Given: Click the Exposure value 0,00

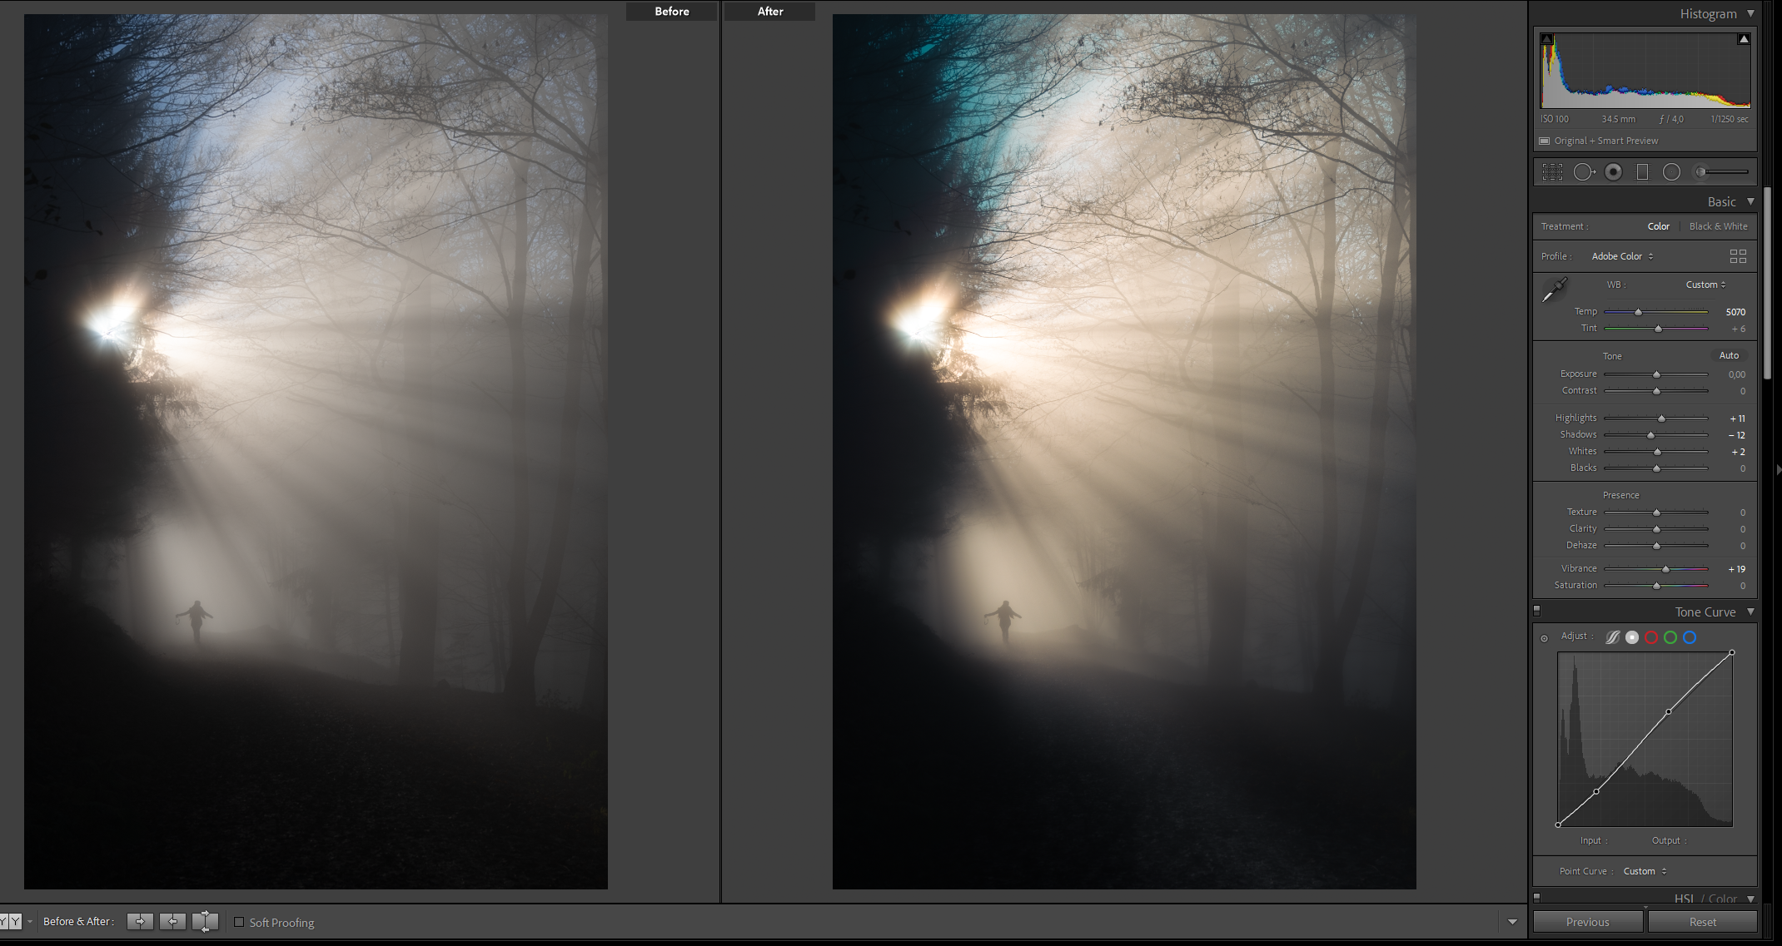Looking at the screenshot, I should (1736, 374).
